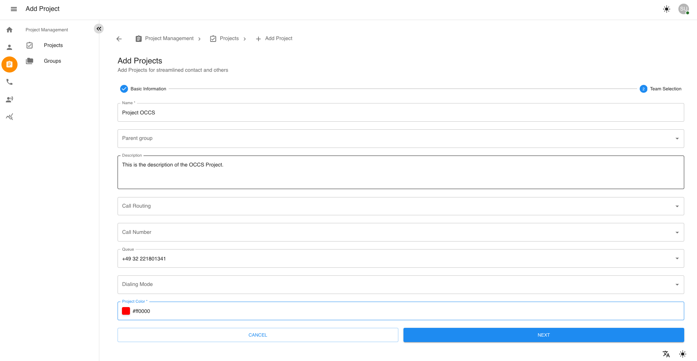Screen dimensions: 697x361
Task: Select the Agents icon in sidebar
Action: (x=9, y=99)
